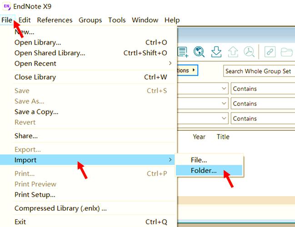Click the Find Full Text icon
This screenshot has width=295, height=227.
coord(249,52)
